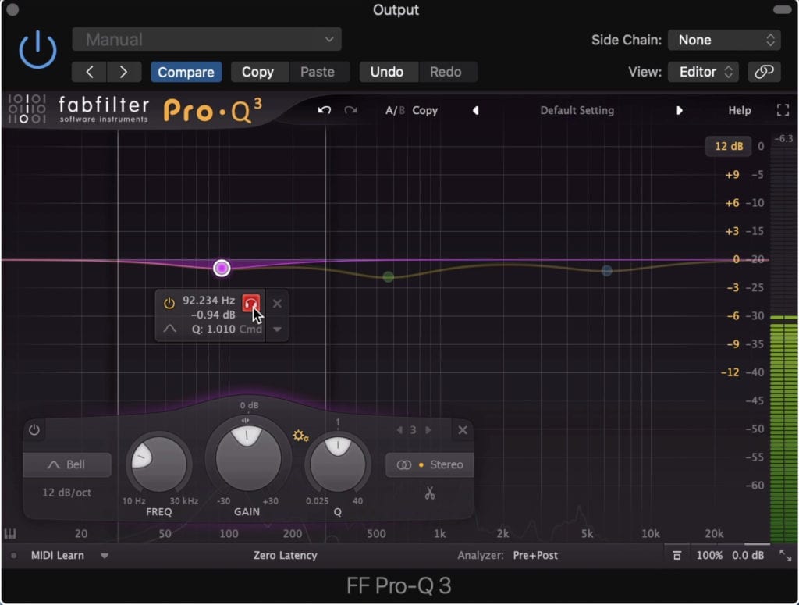Go to next preset arrow
This screenshot has height=605, width=799.
[124, 72]
